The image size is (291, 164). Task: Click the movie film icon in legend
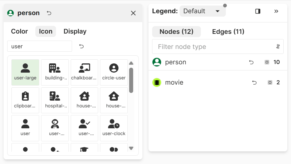pyautogui.click(x=157, y=82)
